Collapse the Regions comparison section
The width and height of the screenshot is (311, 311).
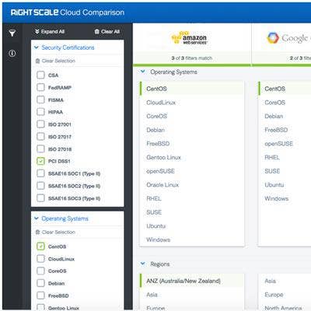pyautogui.click(x=143, y=264)
